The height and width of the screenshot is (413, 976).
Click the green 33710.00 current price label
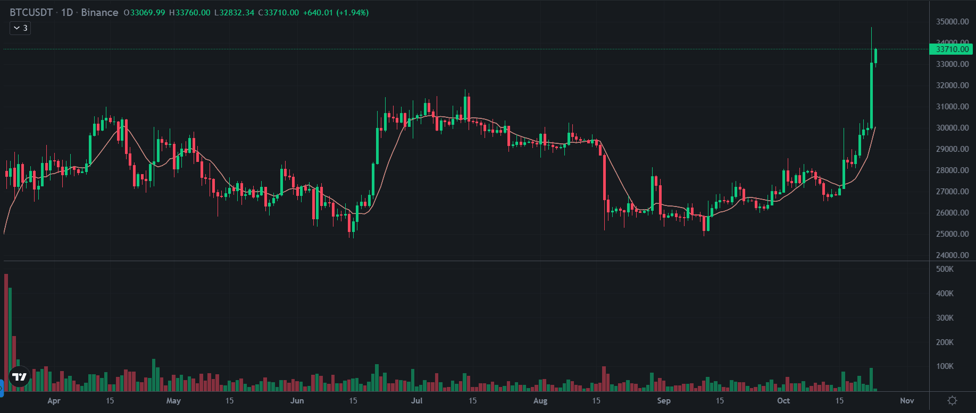[x=952, y=49]
